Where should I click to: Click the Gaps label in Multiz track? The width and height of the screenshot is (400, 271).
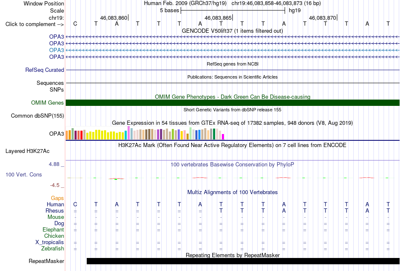(57, 198)
